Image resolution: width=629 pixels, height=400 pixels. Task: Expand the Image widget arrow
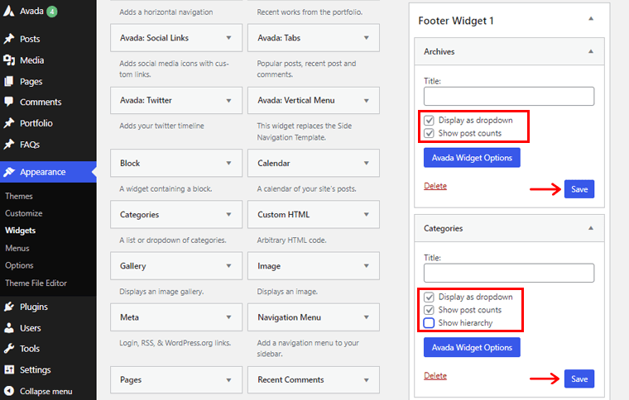pos(367,265)
